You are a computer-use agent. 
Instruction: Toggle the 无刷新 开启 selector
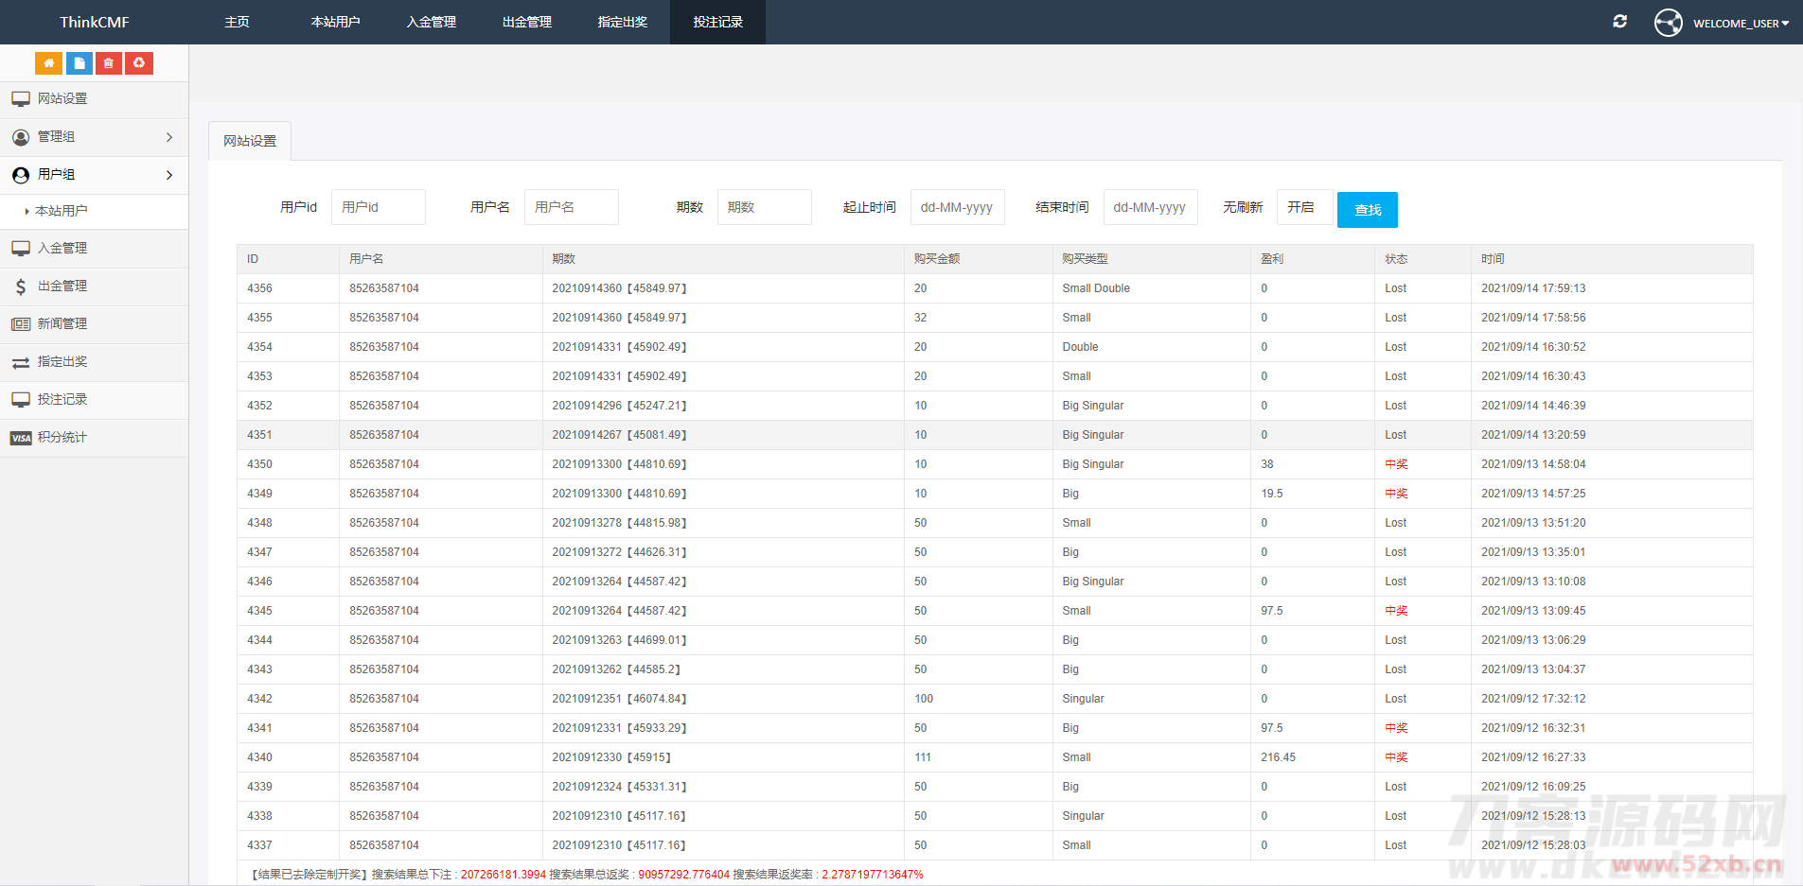tap(1303, 207)
